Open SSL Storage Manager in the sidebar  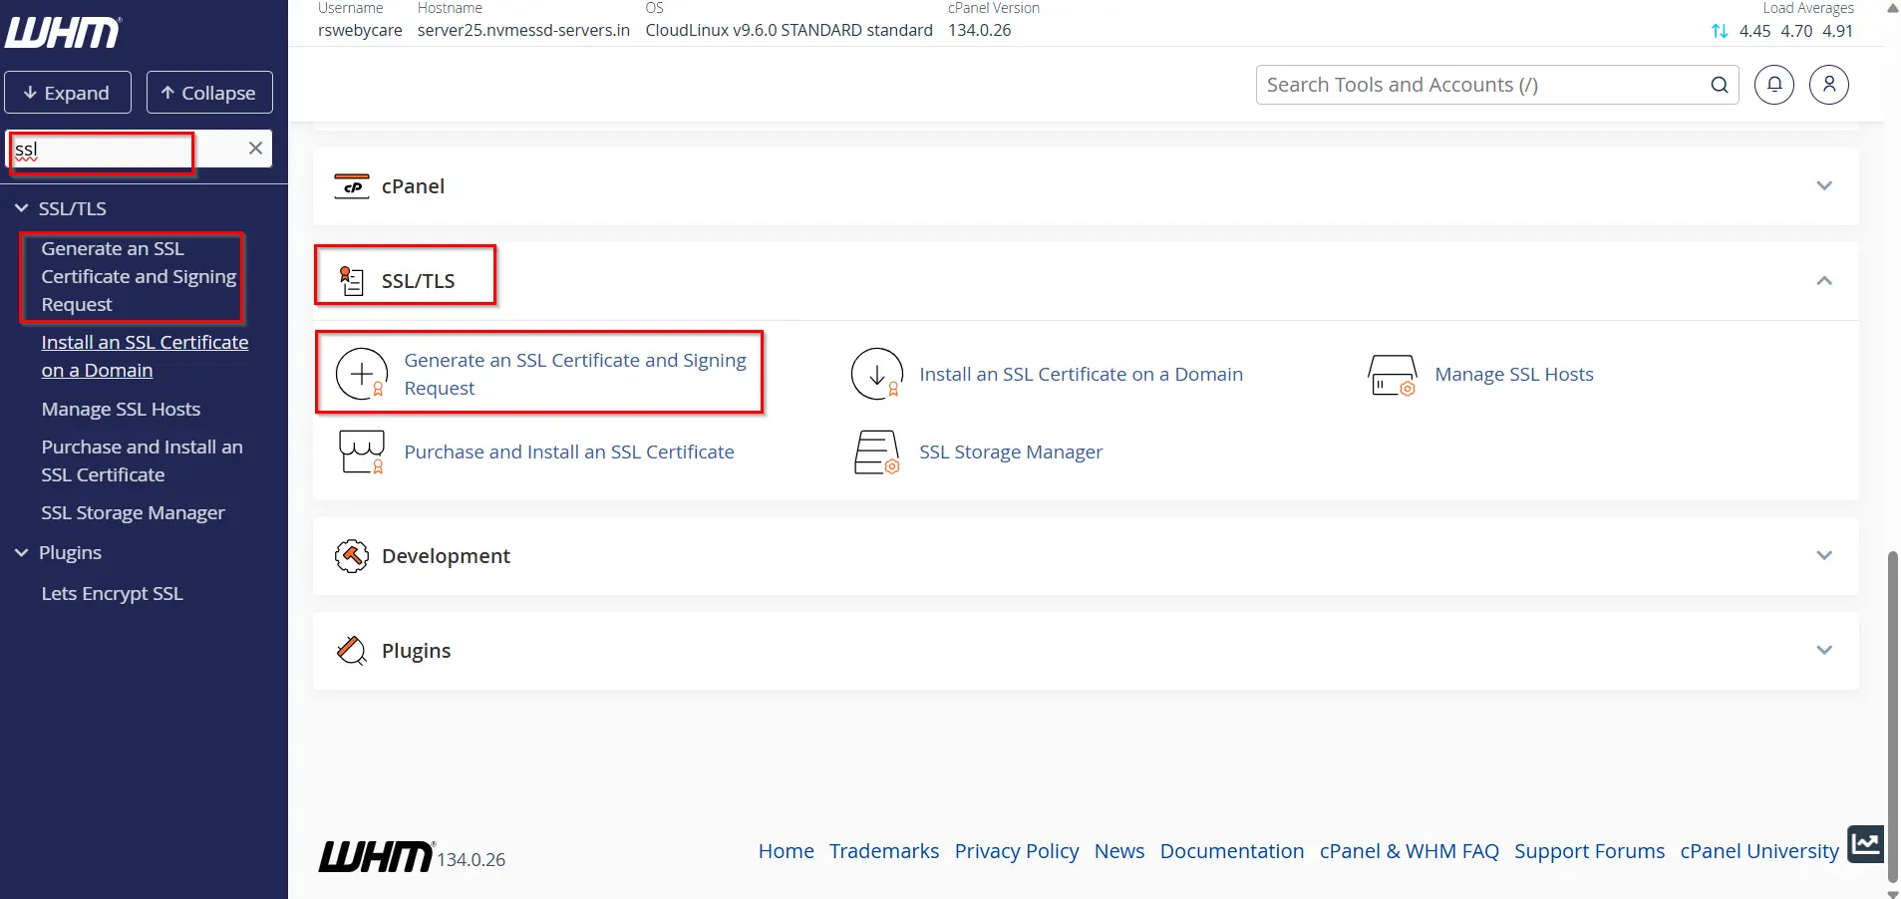click(133, 513)
